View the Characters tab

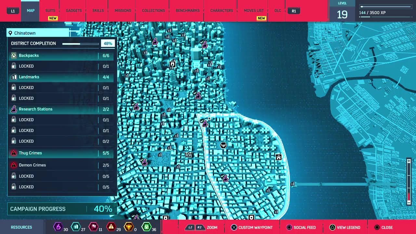click(222, 11)
